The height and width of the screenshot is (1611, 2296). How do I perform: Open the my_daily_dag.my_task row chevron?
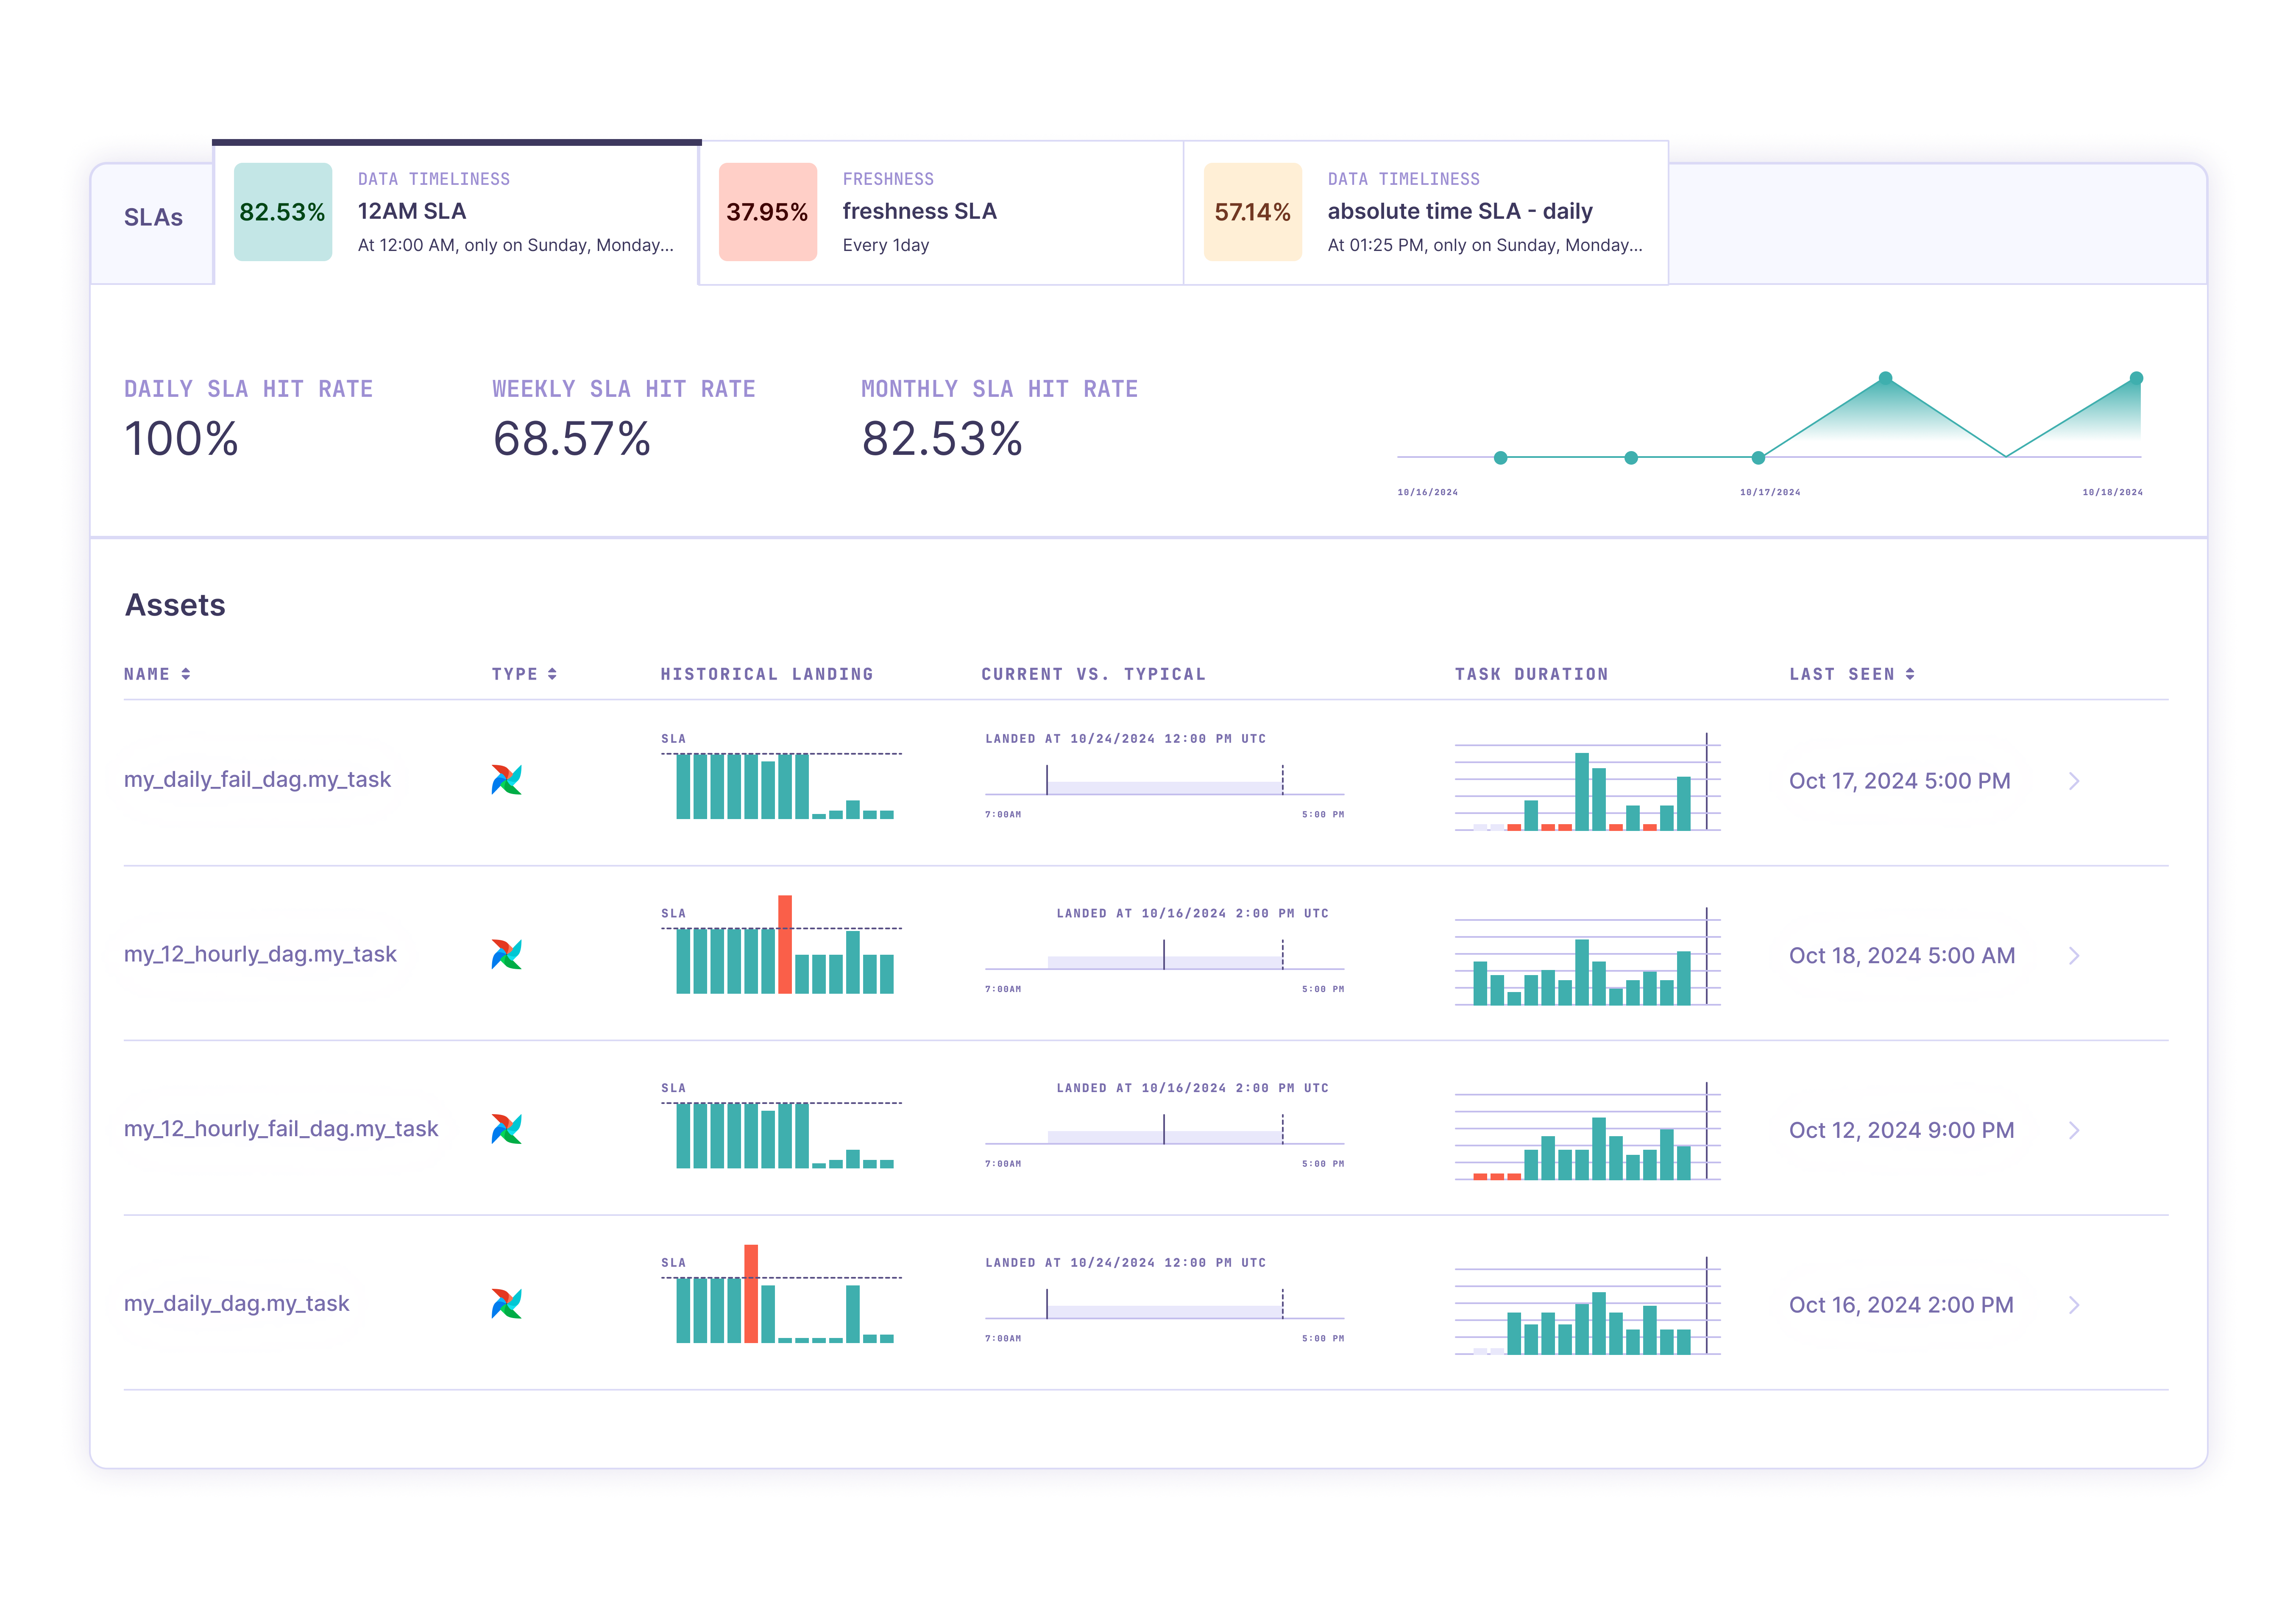(x=2074, y=1305)
